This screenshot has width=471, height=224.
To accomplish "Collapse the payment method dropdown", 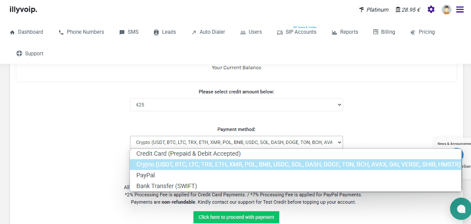I will [236, 142].
